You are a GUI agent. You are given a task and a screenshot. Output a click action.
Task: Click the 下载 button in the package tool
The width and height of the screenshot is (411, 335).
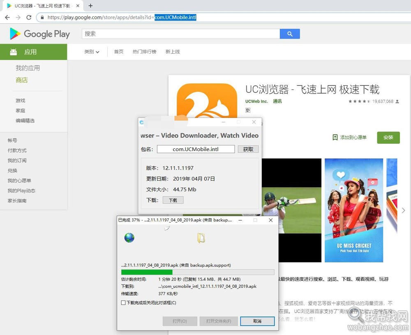pos(173,200)
